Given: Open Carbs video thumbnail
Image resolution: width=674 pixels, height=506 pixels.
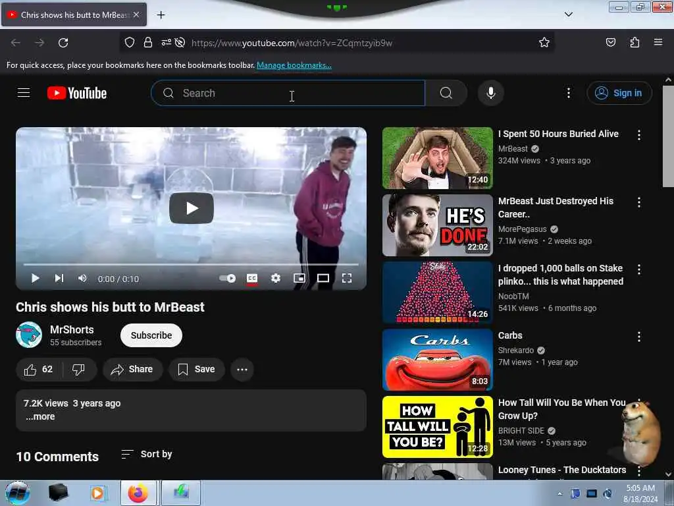Looking at the screenshot, I should tap(438, 360).
